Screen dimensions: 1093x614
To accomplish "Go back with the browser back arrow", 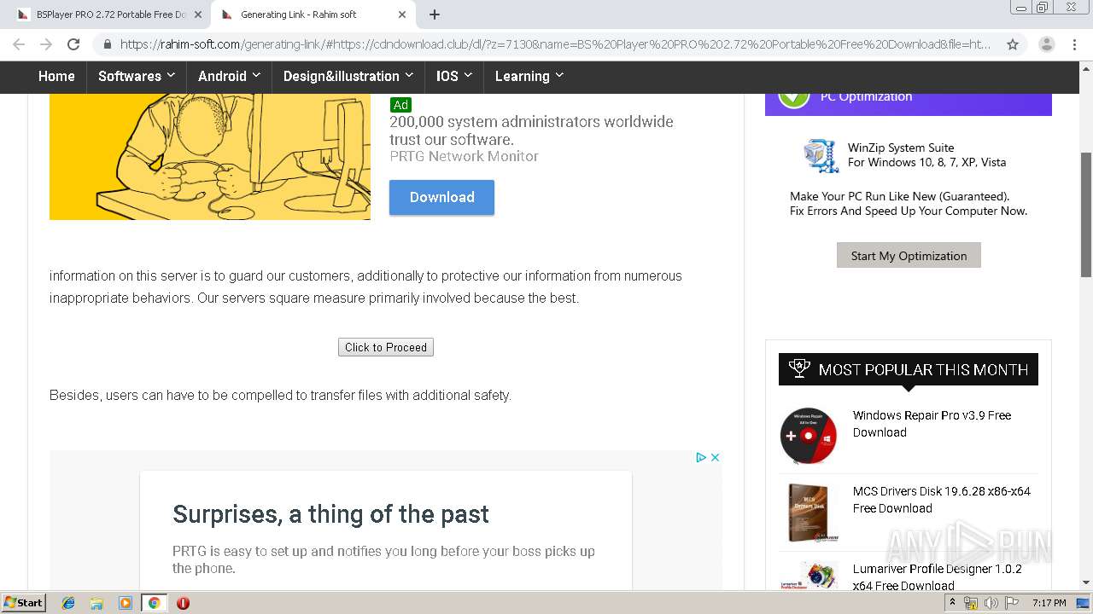I will tap(19, 44).
